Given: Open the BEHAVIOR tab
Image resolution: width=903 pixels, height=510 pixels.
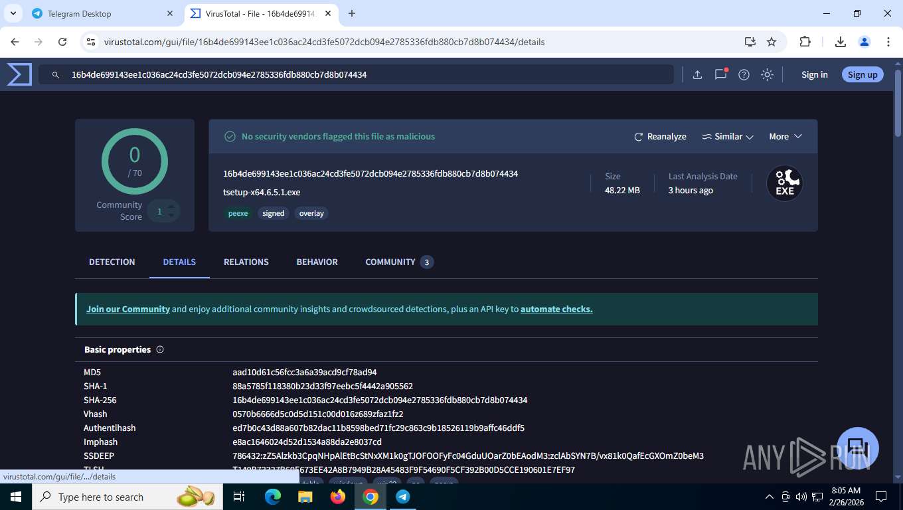Looking at the screenshot, I should click(x=317, y=262).
